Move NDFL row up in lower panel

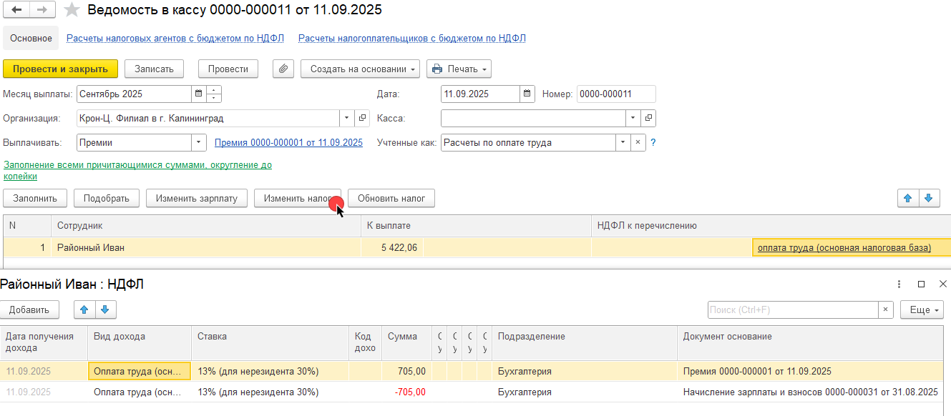click(x=84, y=309)
